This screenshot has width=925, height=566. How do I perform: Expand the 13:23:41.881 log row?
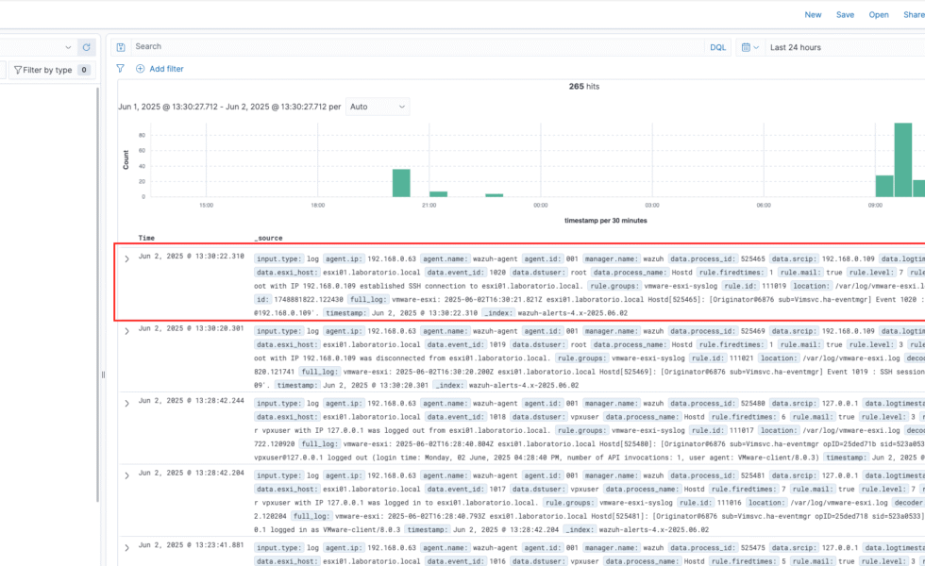pyautogui.click(x=126, y=548)
